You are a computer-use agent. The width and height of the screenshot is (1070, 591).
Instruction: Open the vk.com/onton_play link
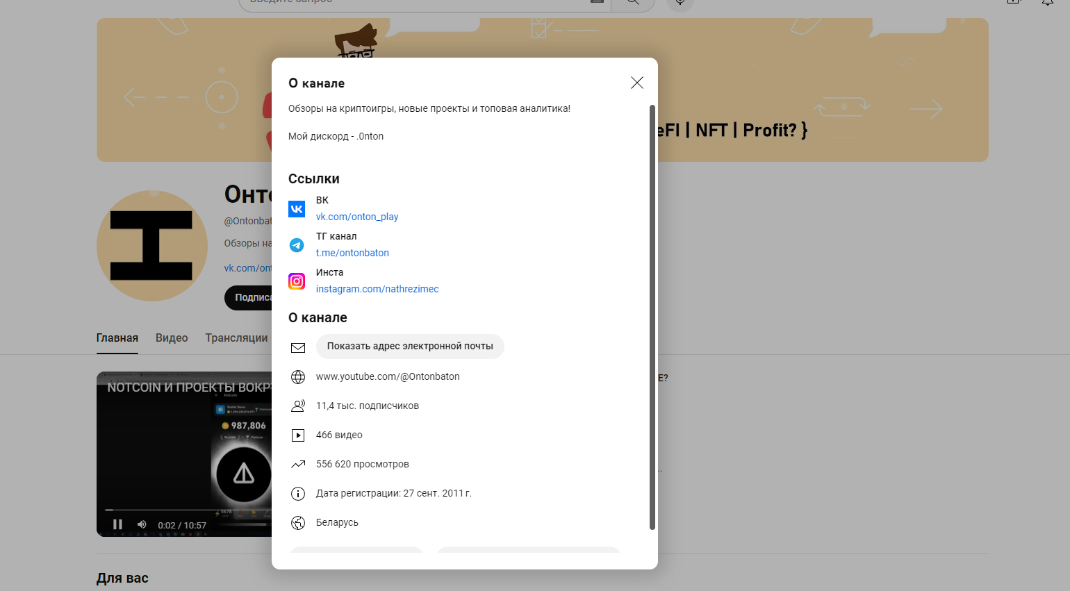click(x=357, y=217)
